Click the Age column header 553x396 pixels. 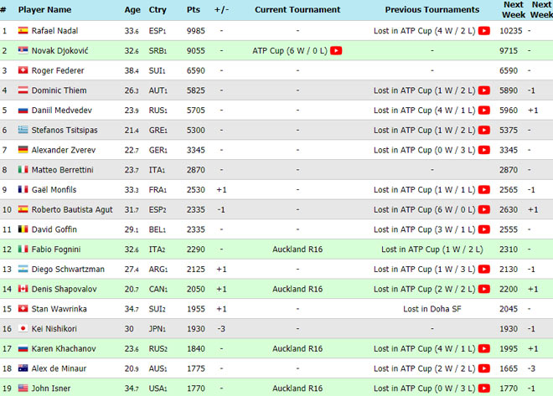132,9
